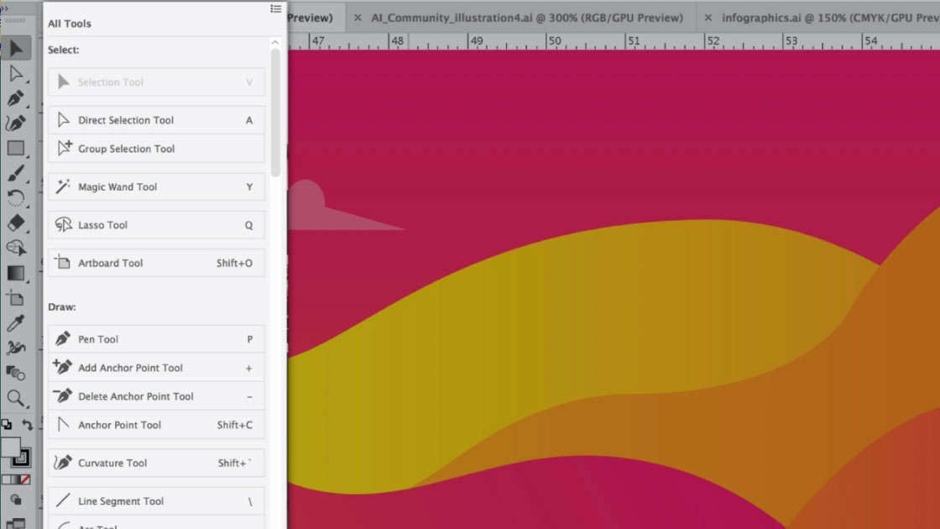Viewport: 940px width, 529px height.
Task: Open the Draw mode options in the toolbar
Action: 16,500
